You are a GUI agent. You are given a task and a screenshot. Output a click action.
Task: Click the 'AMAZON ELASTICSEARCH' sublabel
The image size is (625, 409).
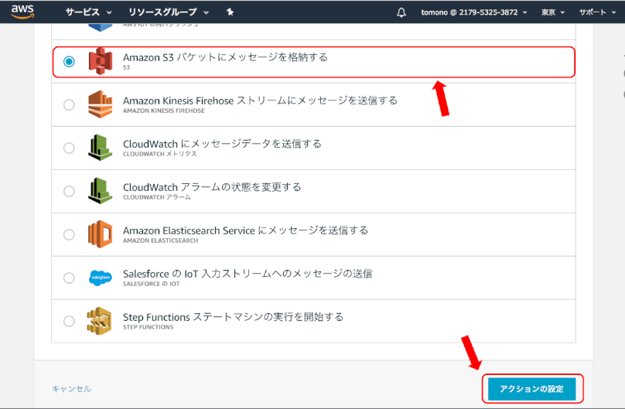[x=160, y=240]
